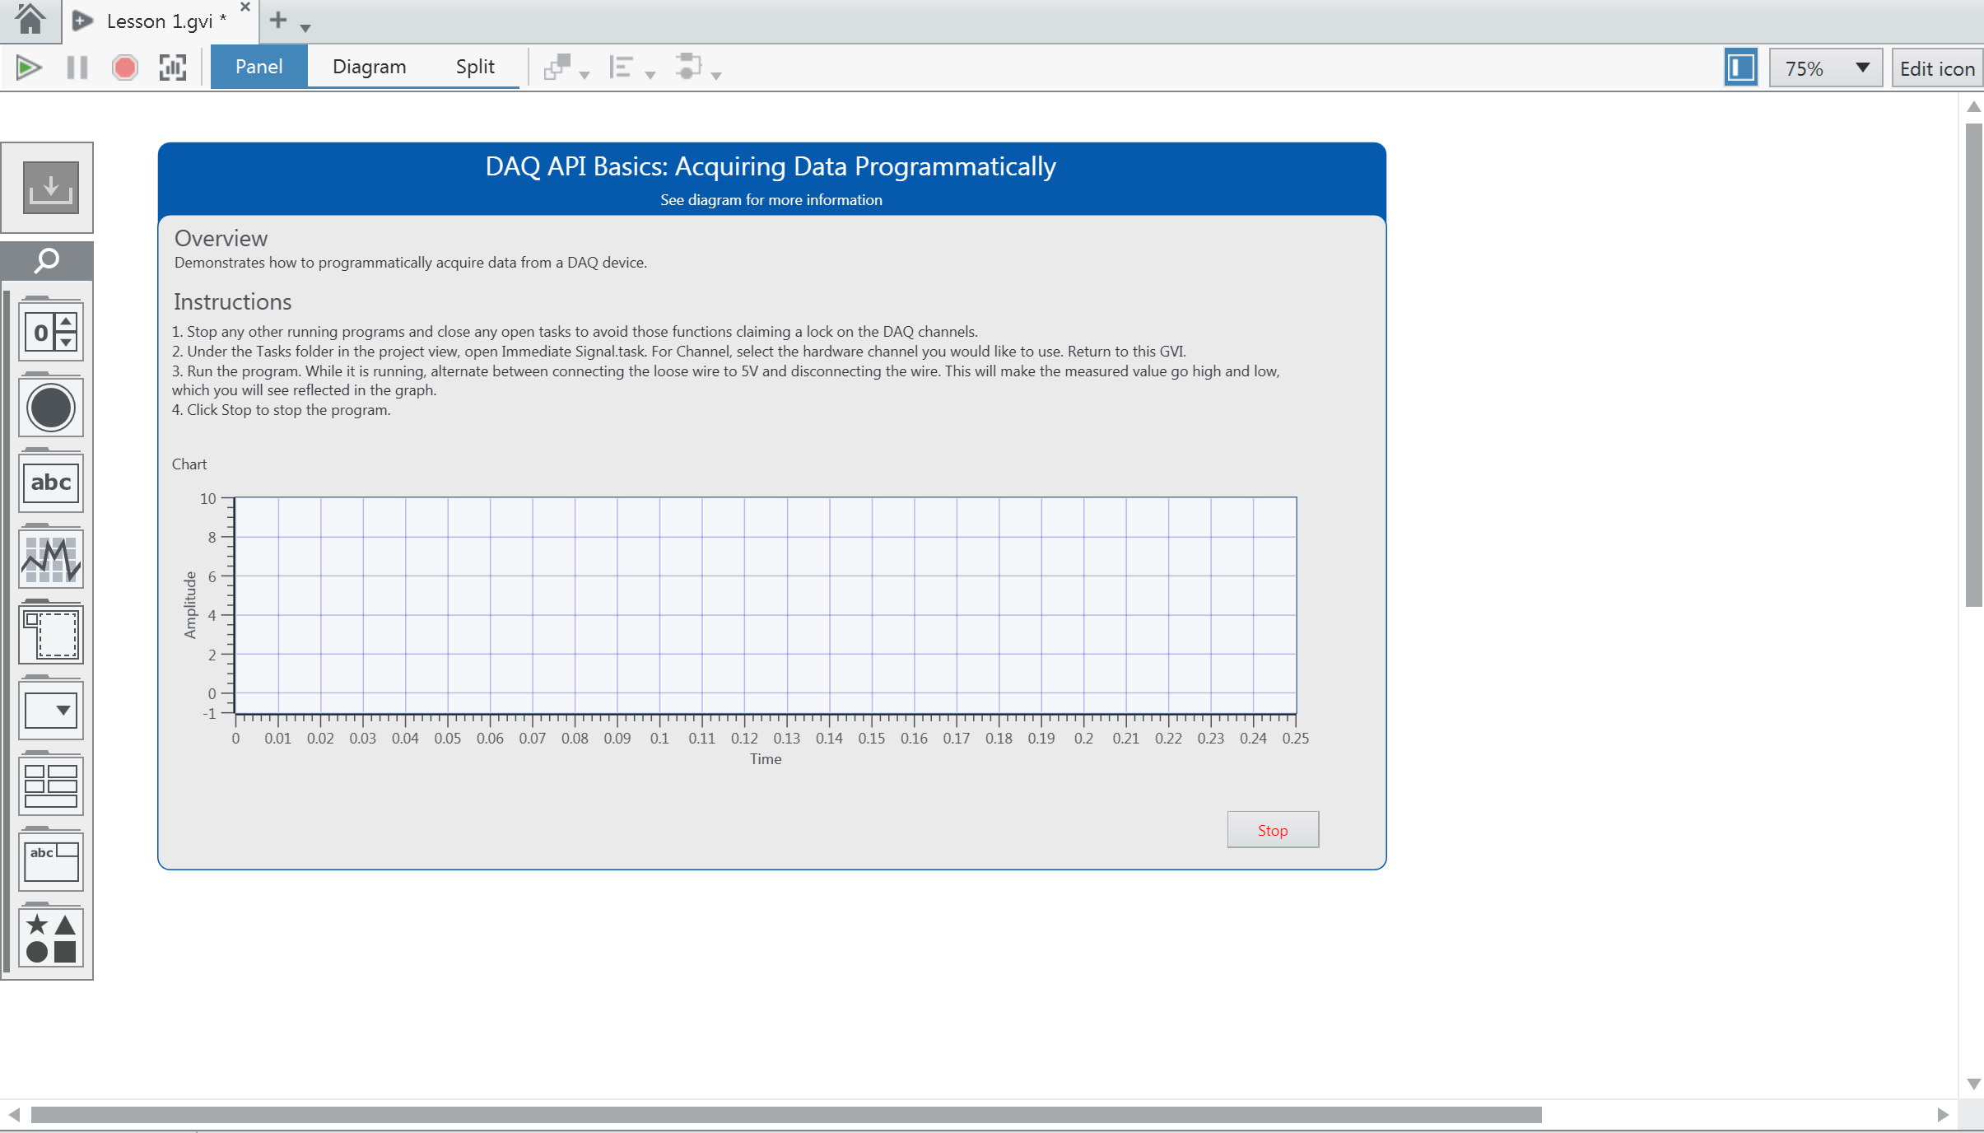Open the Graphs palette
Image resolution: width=1984 pixels, height=1133 pixels.
click(51, 559)
